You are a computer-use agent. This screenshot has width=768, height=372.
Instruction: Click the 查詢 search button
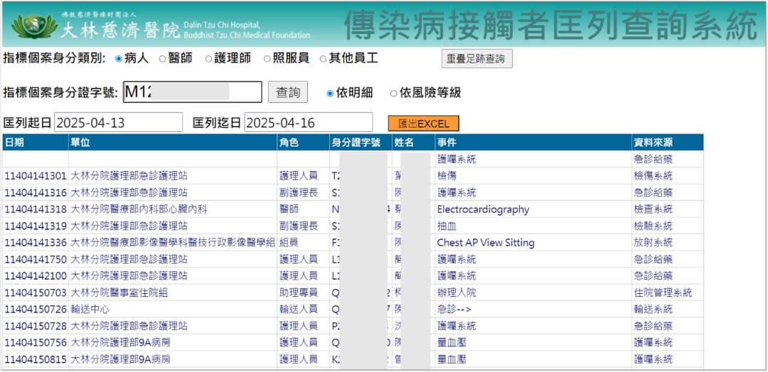288,92
